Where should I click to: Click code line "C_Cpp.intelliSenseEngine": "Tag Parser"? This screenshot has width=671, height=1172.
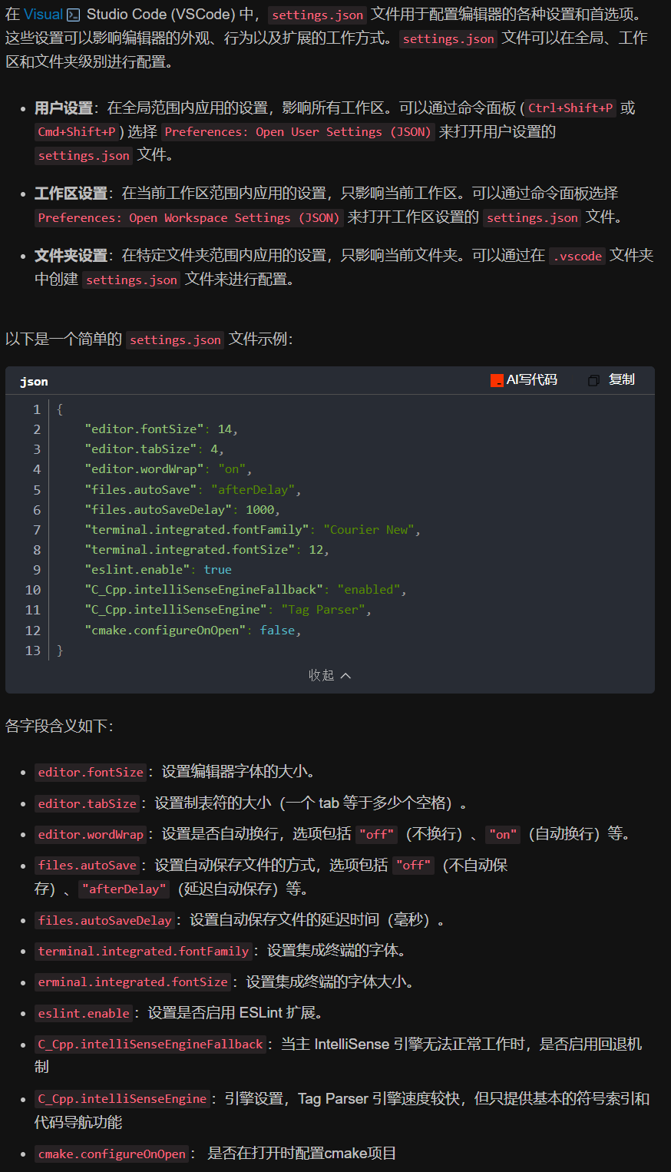pos(228,609)
